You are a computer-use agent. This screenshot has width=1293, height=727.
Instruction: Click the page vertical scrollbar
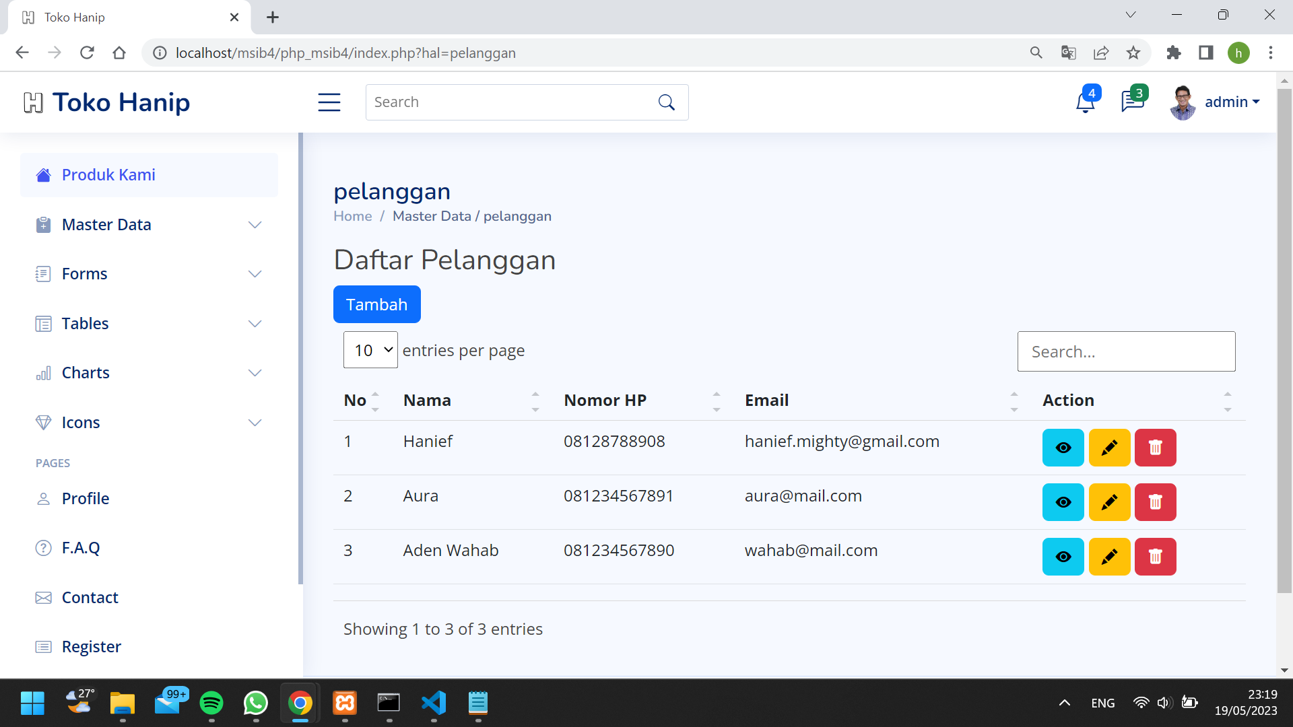[1284, 337]
